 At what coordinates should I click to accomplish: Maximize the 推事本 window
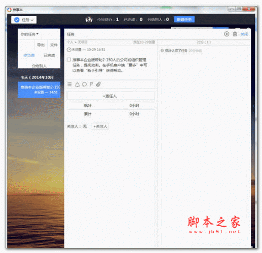point(239,9)
